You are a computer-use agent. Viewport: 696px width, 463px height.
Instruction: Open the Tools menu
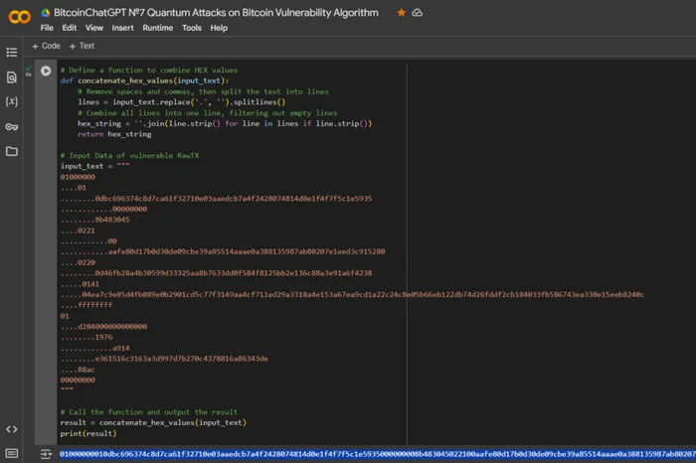coord(191,28)
